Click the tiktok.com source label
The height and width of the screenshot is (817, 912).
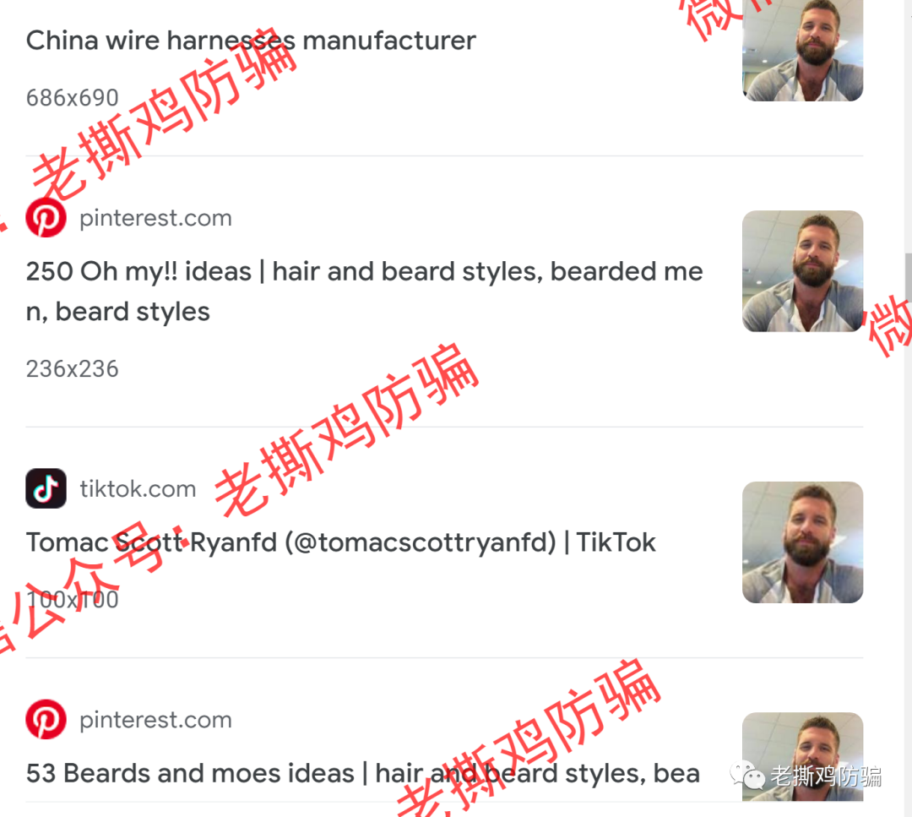138,489
